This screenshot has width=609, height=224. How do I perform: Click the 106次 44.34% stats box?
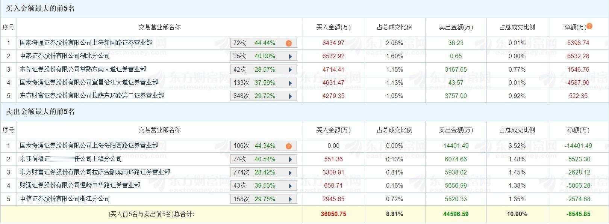pyautogui.click(x=264, y=146)
